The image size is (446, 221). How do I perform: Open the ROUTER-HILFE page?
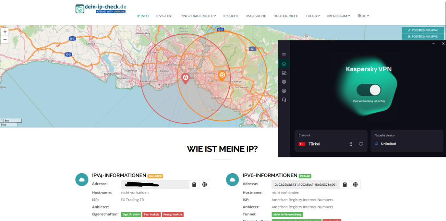click(286, 16)
